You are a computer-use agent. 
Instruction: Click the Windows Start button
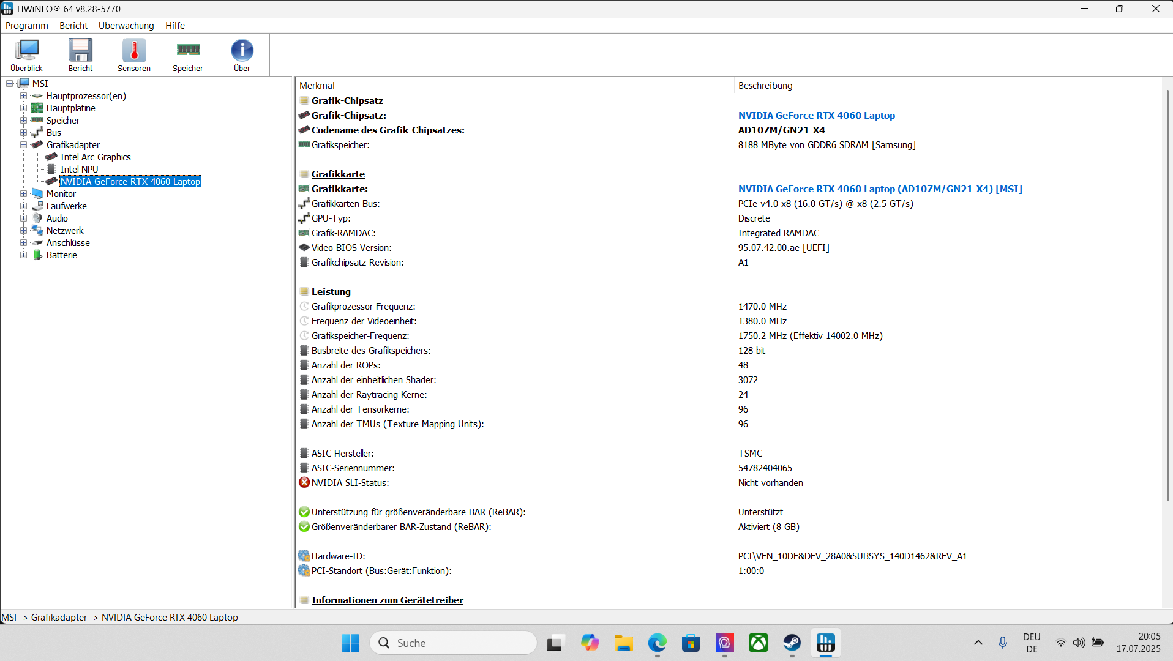point(351,643)
